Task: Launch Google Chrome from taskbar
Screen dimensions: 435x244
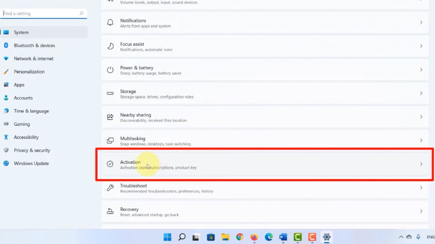Action: pyautogui.click(x=240, y=237)
